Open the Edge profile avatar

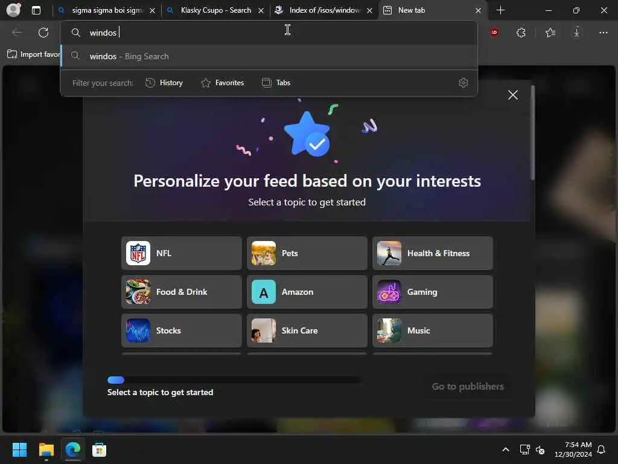[13, 10]
